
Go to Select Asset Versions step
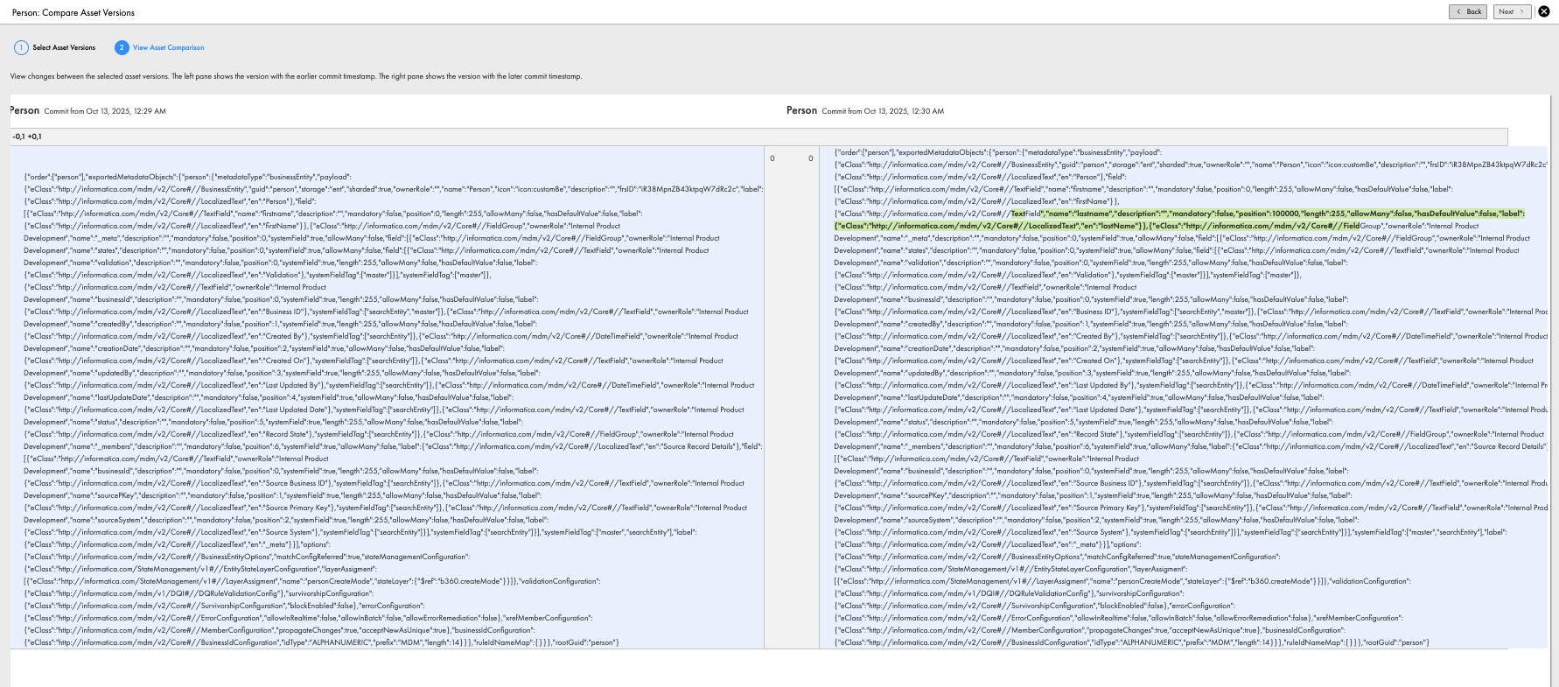[64, 47]
